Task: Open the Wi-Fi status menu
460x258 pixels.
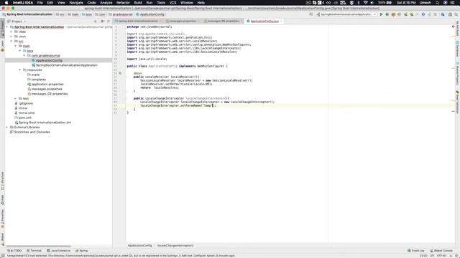Action: pyautogui.click(x=365, y=3)
